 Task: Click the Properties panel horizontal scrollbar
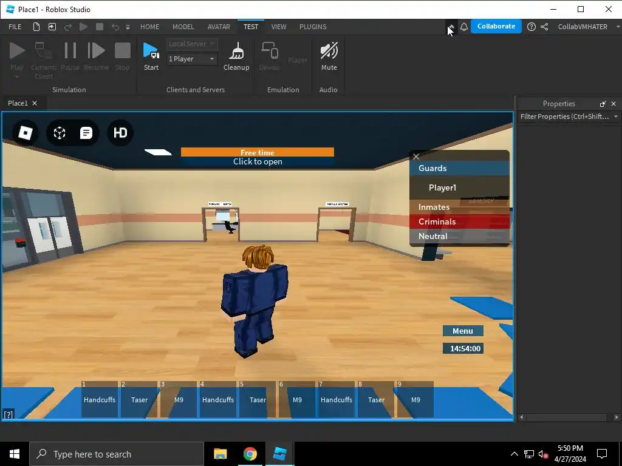click(568, 417)
